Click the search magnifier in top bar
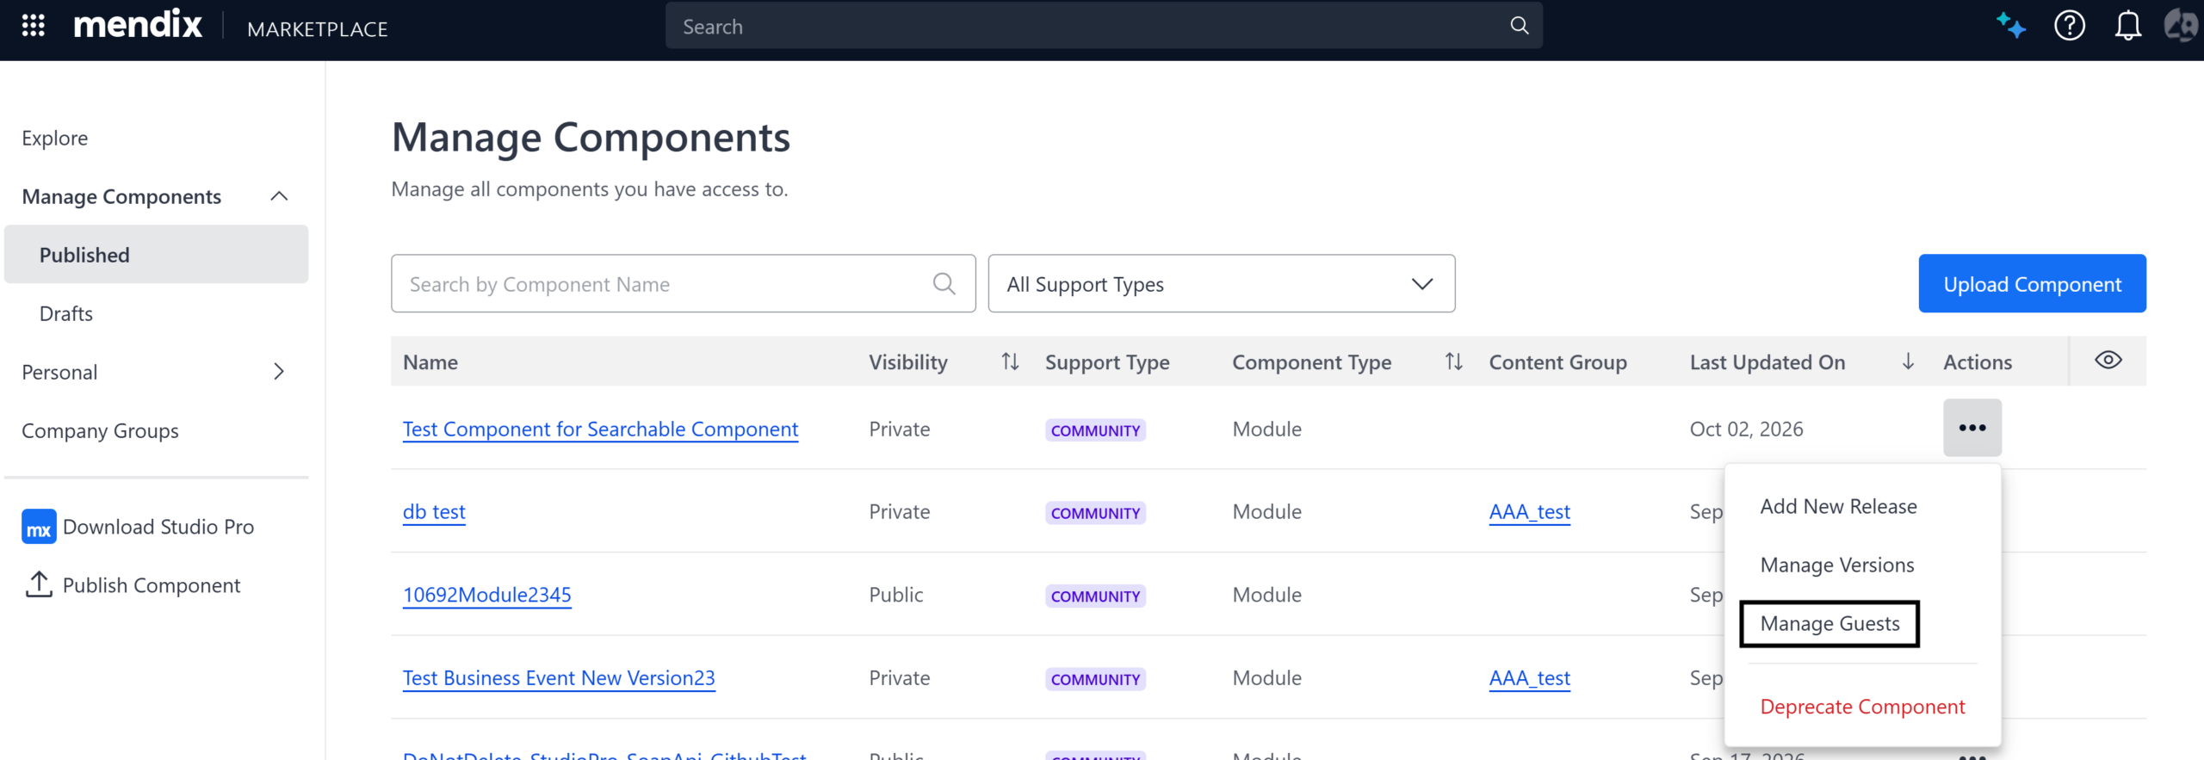Image resolution: width=2204 pixels, height=760 pixels. (1520, 26)
